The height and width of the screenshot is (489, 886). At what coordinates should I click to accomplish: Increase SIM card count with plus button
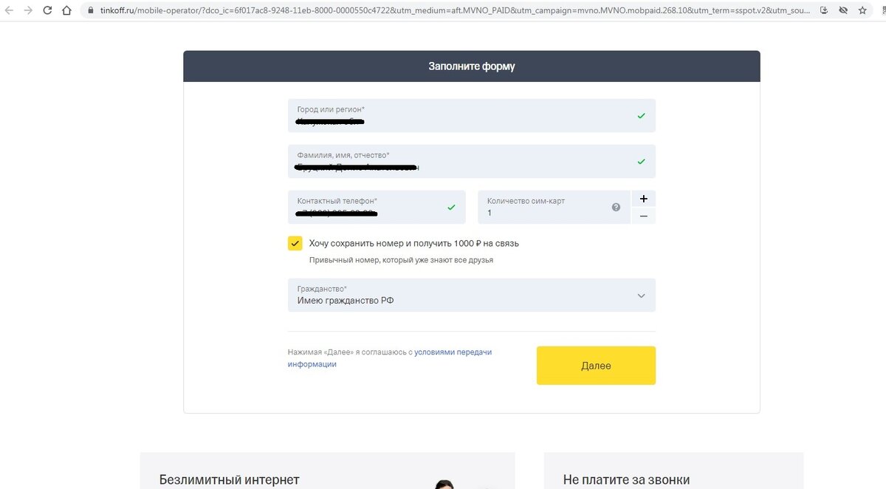(644, 199)
